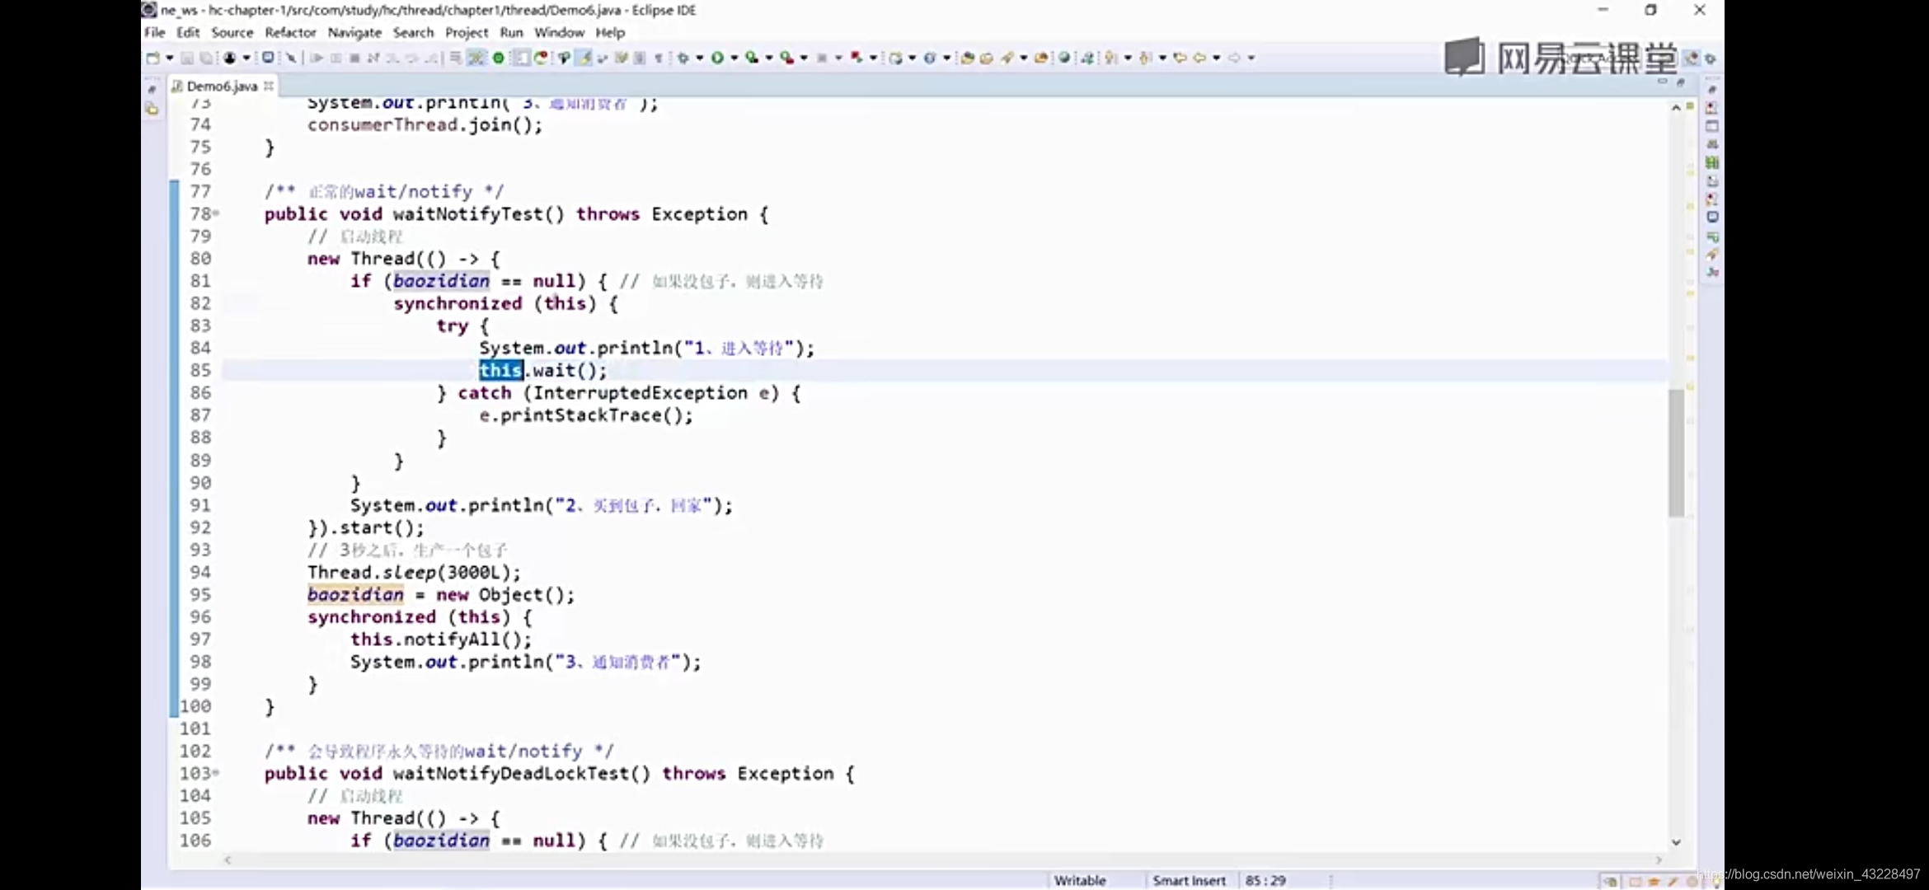The image size is (1929, 890).
Task: Expand the Forward history dropdown arrow
Action: coord(1251,58)
